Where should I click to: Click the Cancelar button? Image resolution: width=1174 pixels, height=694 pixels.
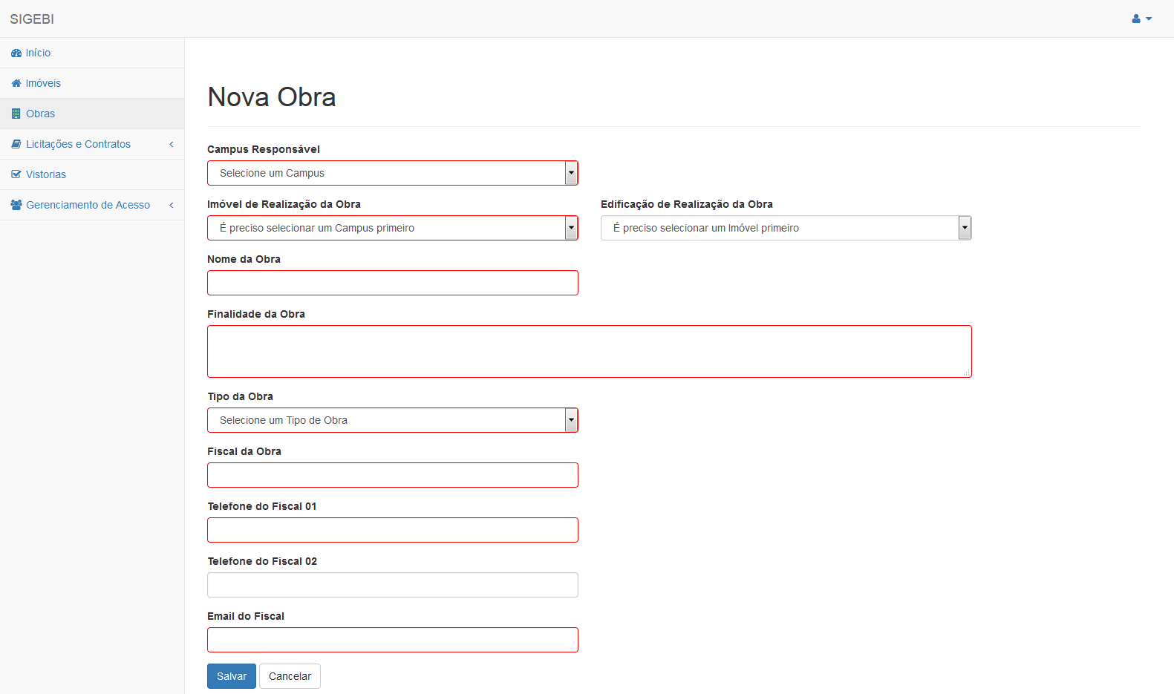click(x=290, y=676)
